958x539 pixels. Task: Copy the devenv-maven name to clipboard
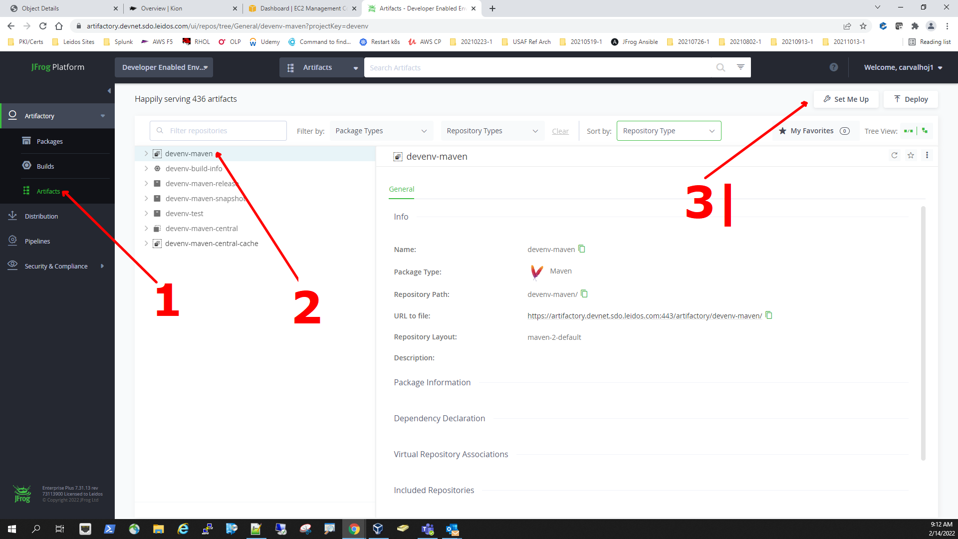point(582,249)
